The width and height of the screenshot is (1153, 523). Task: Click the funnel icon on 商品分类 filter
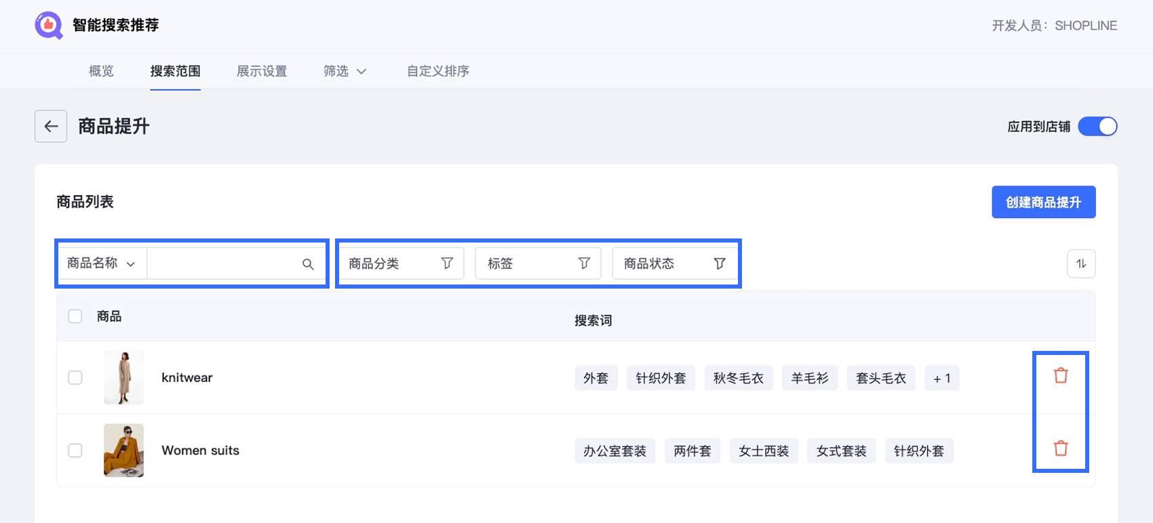447,264
